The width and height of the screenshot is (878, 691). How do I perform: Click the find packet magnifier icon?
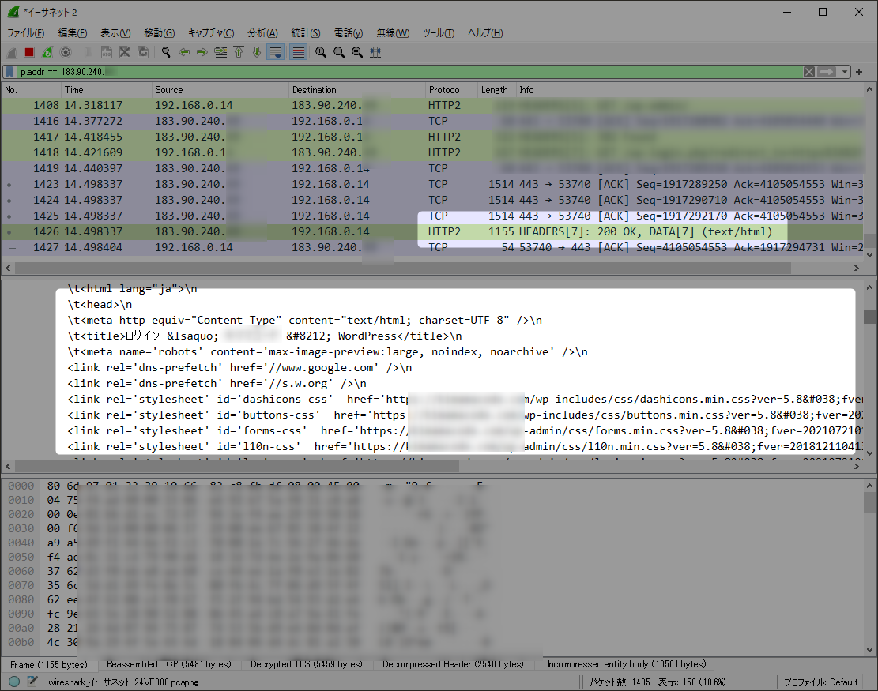[x=166, y=52]
